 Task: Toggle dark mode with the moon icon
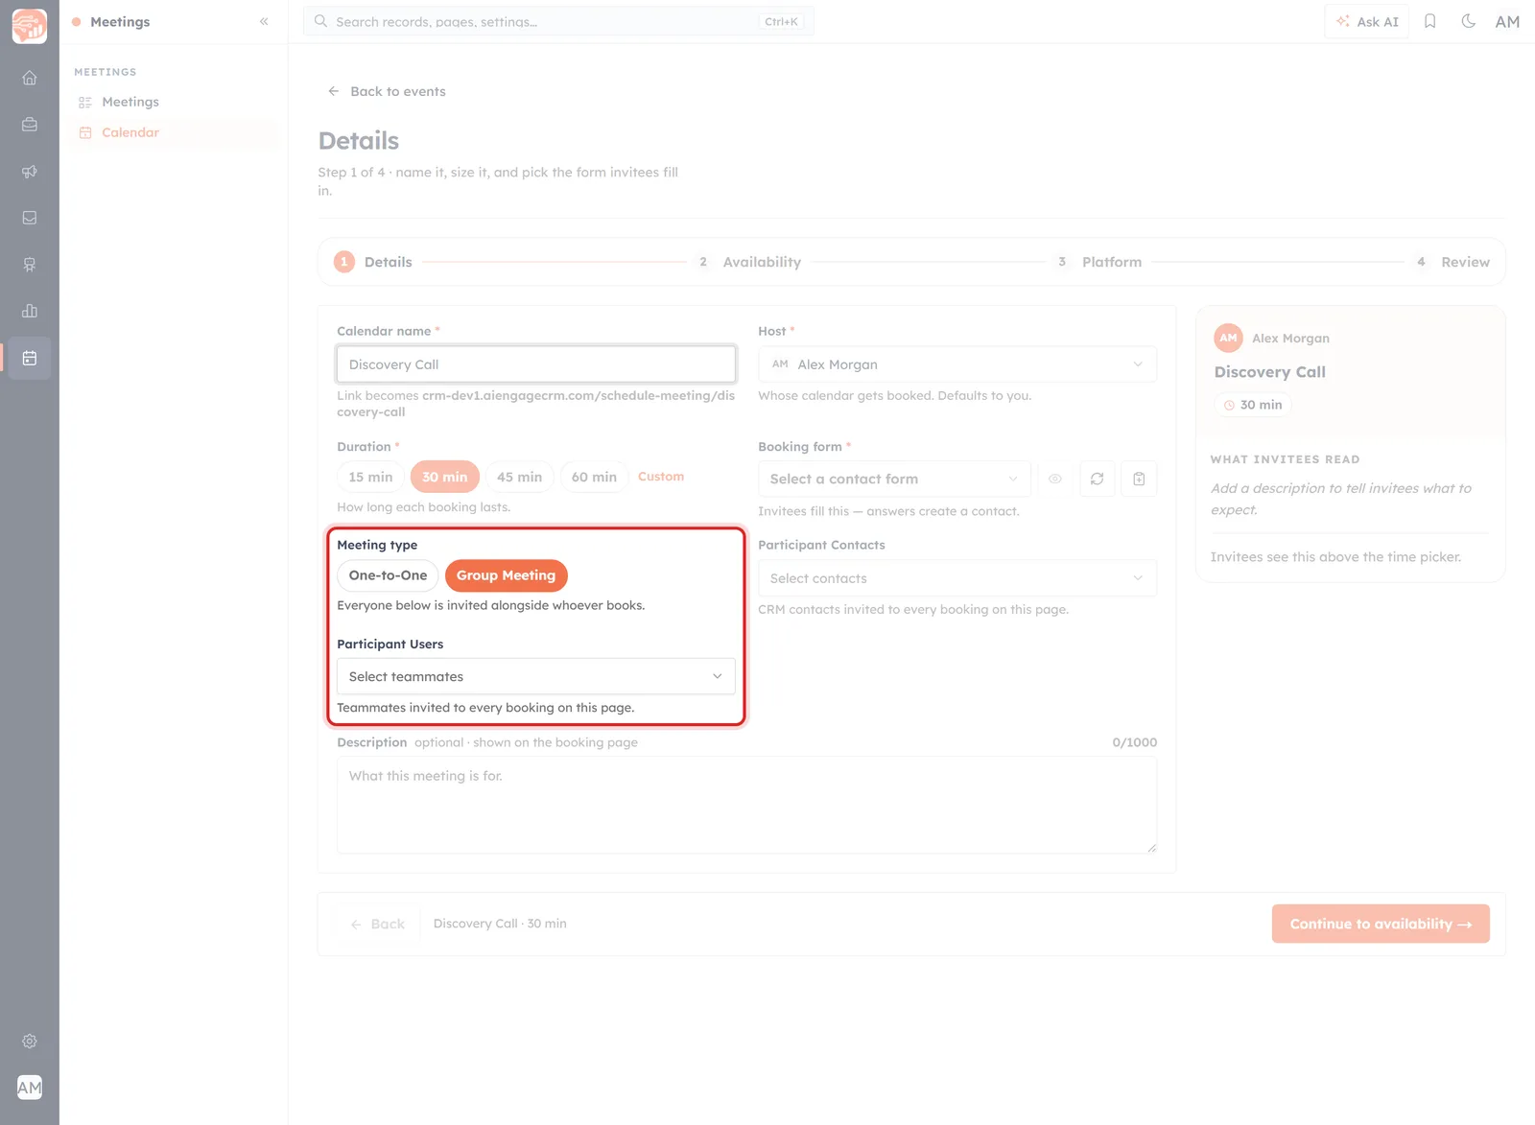pyautogui.click(x=1468, y=21)
